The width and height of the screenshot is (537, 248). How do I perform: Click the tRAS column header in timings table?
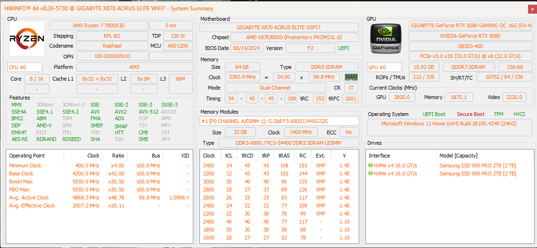coord(284,156)
